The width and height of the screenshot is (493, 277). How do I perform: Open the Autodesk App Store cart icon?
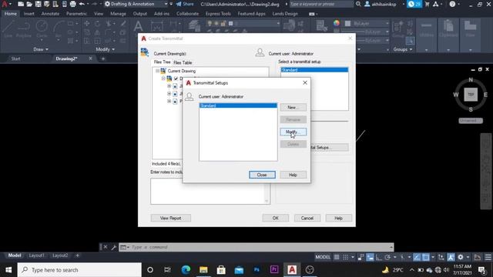click(427, 4)
